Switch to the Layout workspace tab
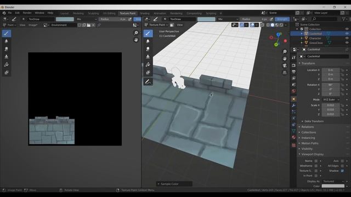This screenshot has width=351, height=197. [x=65, y=13]
